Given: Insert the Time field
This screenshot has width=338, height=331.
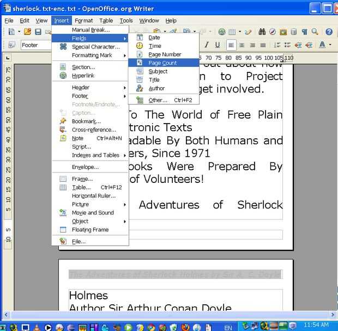Looking at the screenshot, I should (x=164, y=46).
